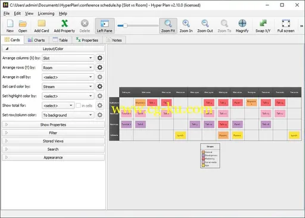The height and width of the screenshot is (218, 305).
Task: Open the File menu
Action: point(7,14)
